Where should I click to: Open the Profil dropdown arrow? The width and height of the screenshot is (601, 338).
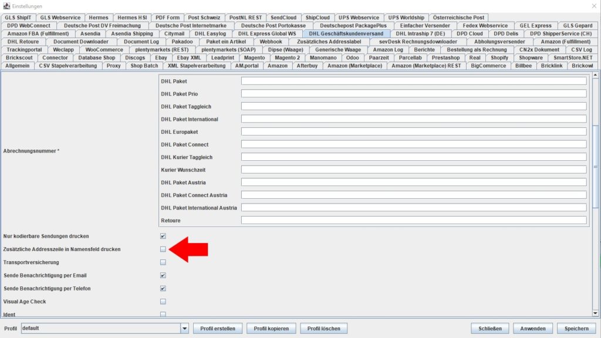[x=185, y=329]
